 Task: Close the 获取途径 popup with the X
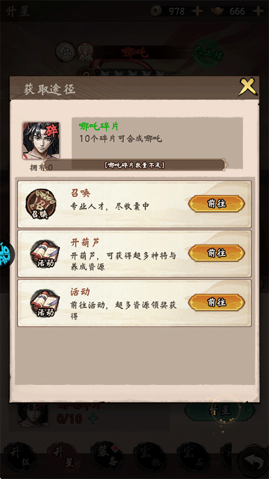[x=247, y=87]
